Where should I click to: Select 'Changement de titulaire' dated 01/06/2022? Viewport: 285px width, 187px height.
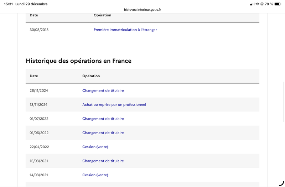[103, 133]
